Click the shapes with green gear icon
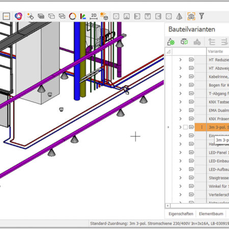229x229 pixels. (x=171, y=42)
